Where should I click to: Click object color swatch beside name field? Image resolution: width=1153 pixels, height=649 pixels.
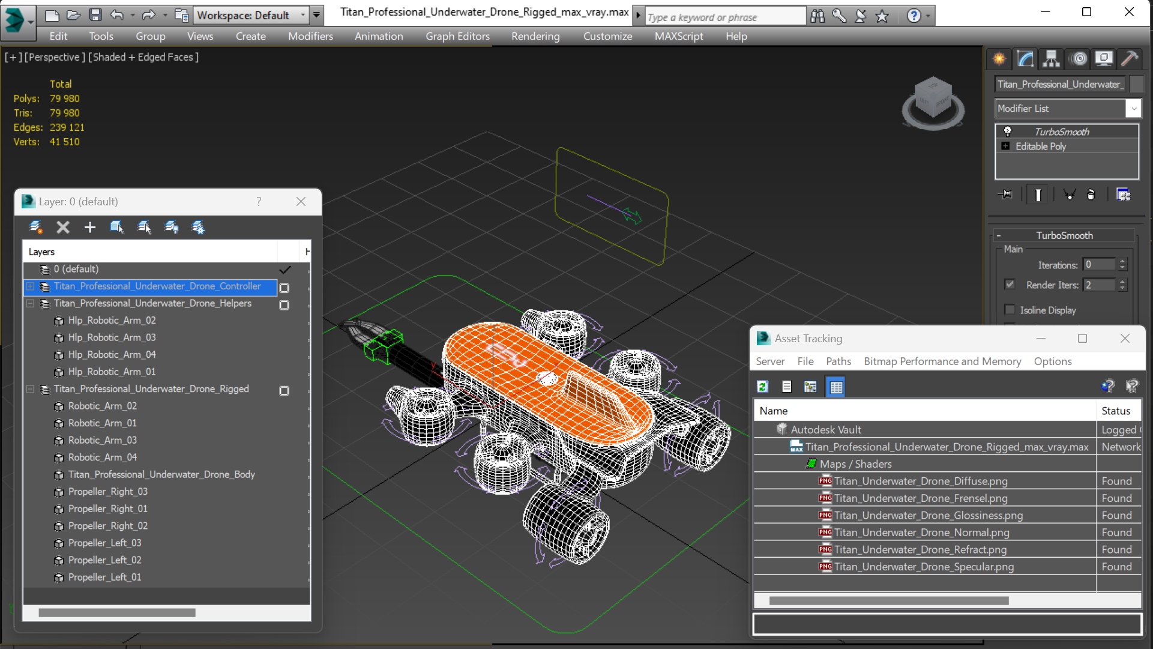(x=1136, y=84)
